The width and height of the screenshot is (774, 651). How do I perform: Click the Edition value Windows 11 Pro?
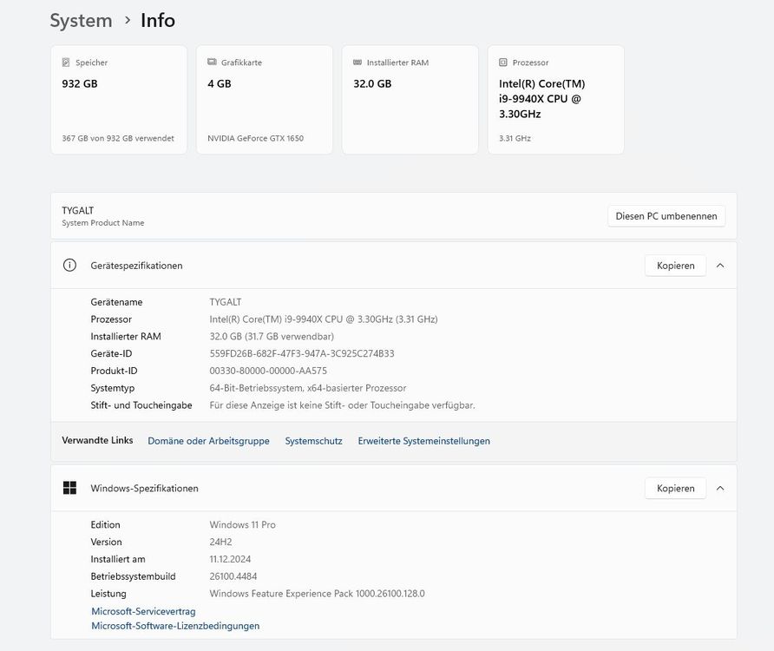coord(242,524)
